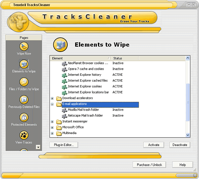Sort by the Element column header
This screenshot has width=199, height=179.
80,58
